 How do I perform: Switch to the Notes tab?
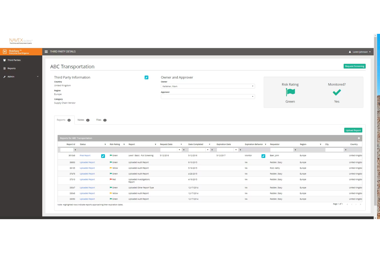point(81,120)
